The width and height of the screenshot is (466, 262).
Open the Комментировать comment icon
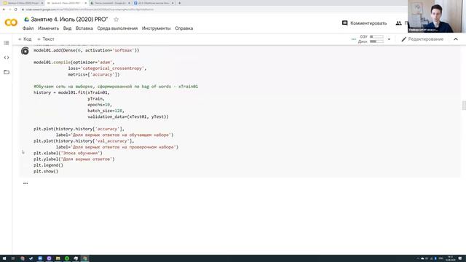click(344, 23)
